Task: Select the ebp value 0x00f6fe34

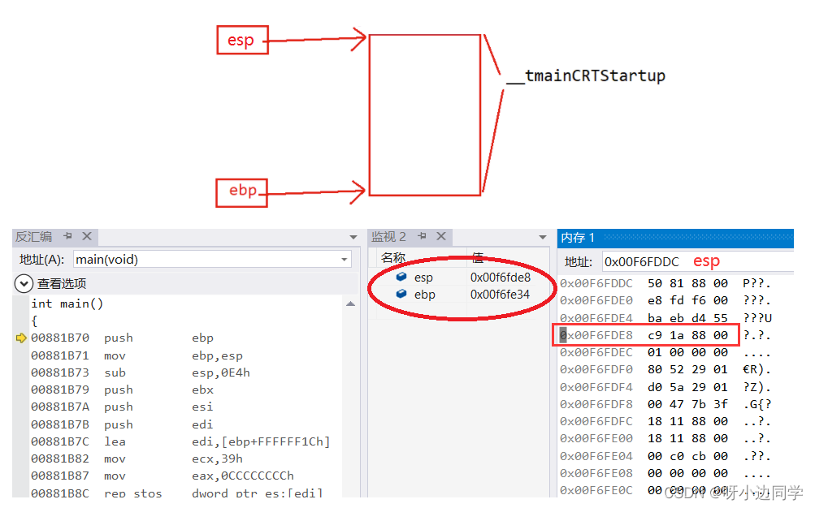Action: (x=500, y=295)
